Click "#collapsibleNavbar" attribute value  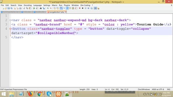[56, 33]
